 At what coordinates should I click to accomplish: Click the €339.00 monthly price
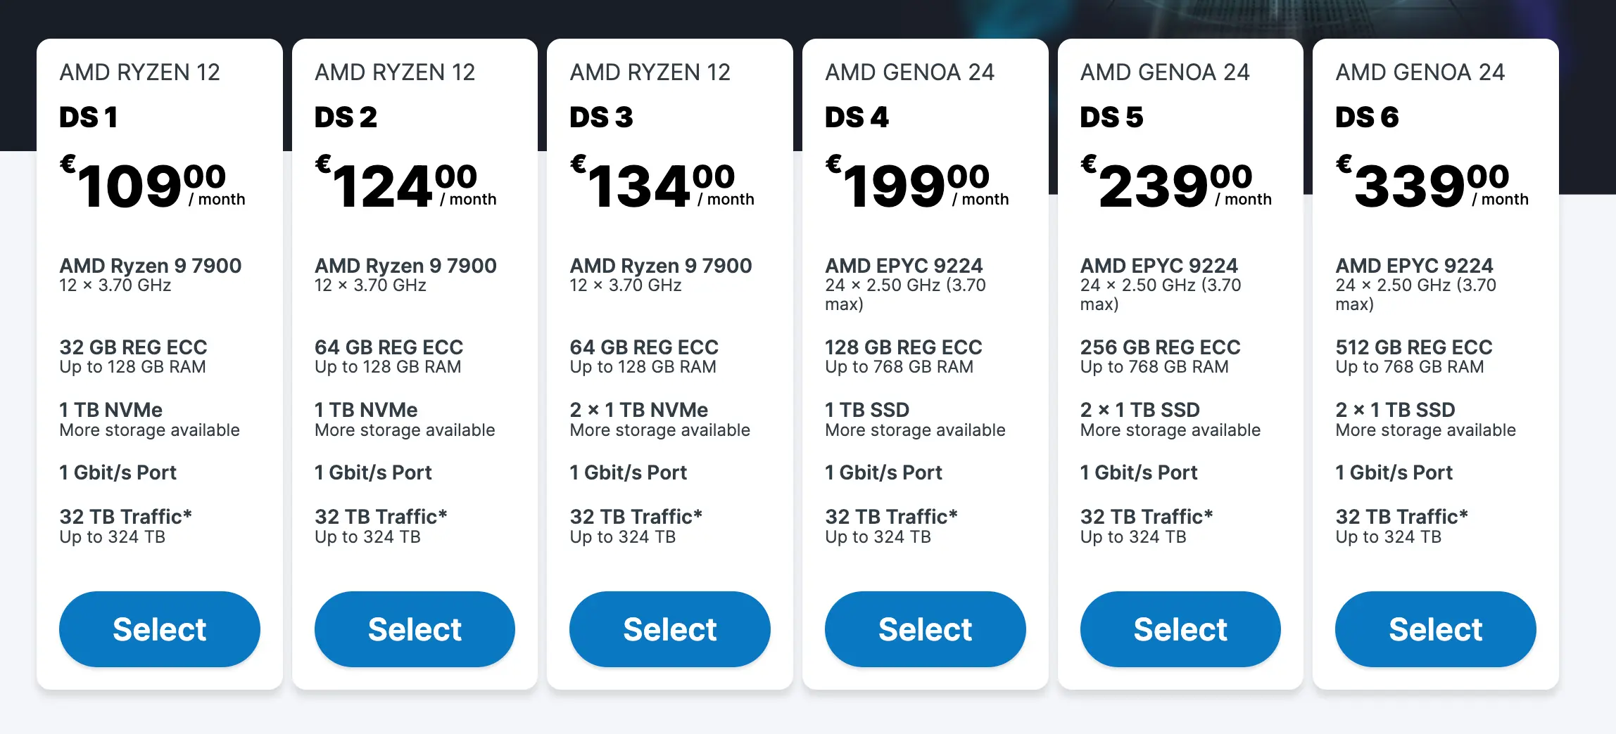tap(1432, 186)
